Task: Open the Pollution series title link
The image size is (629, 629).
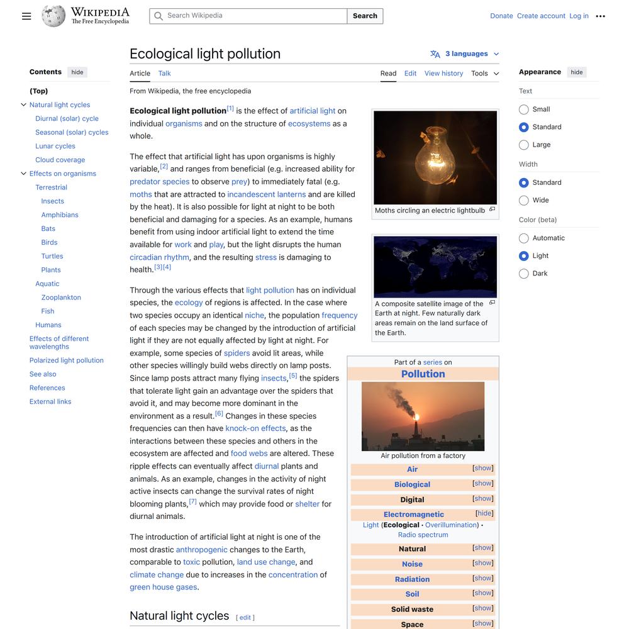Action: click(x=423, y=374)
